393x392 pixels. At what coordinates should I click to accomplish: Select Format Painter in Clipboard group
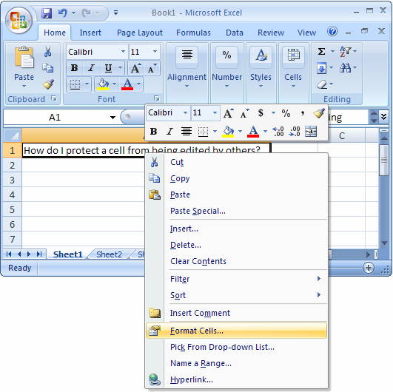[48, 84]
